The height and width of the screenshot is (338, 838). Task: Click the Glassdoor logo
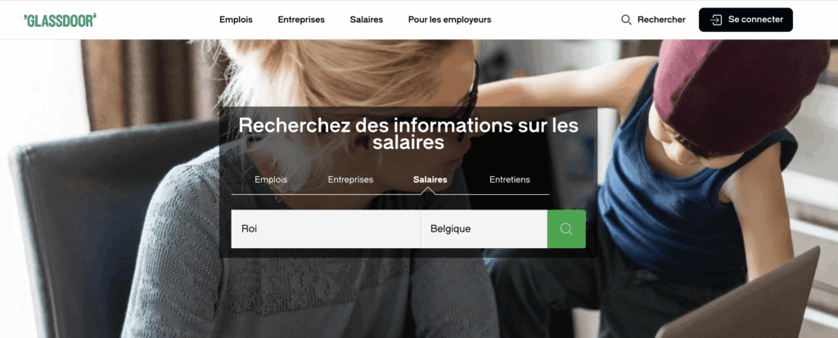(60, 20)
